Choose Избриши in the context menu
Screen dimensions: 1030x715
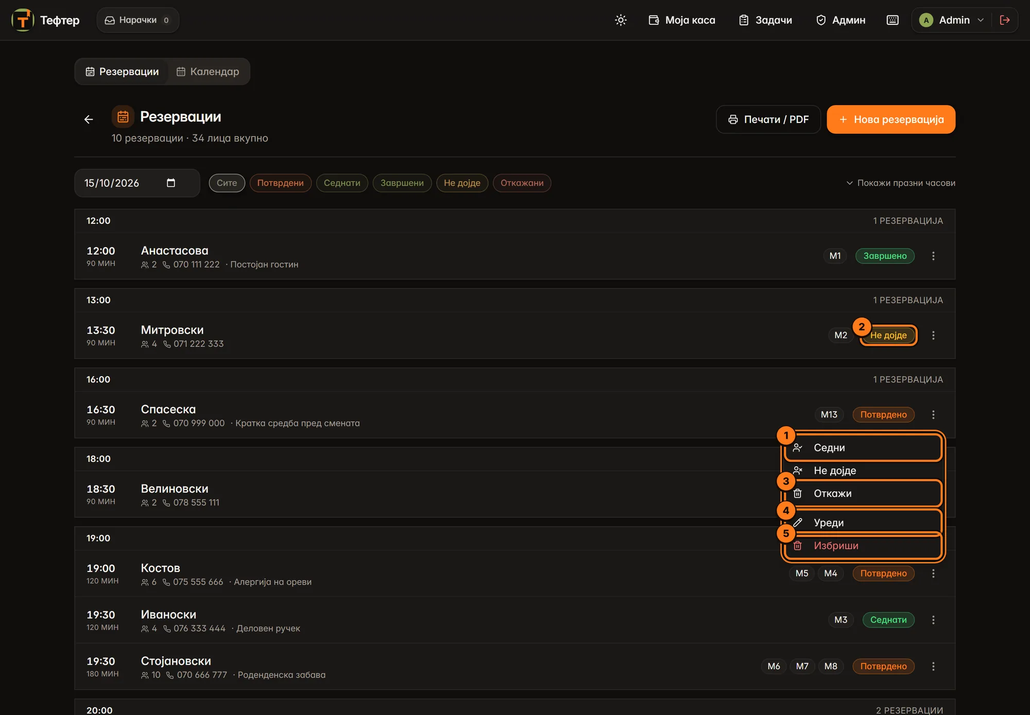point(863,546)
